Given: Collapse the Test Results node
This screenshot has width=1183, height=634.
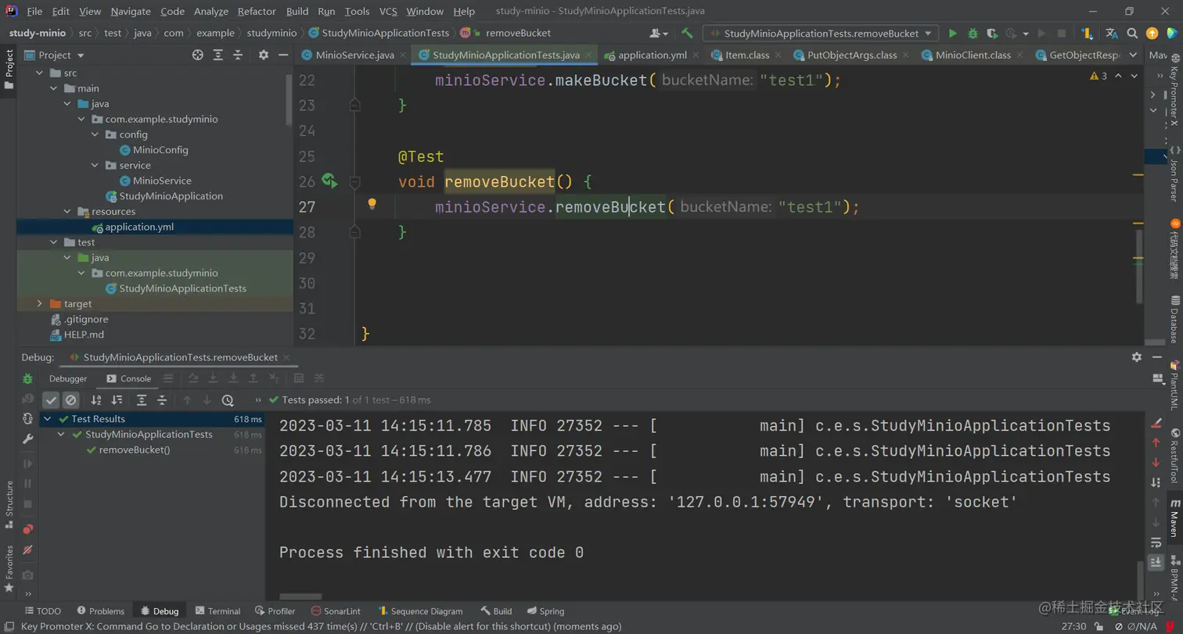Looking at the screenshot, I should coord(49,419).
